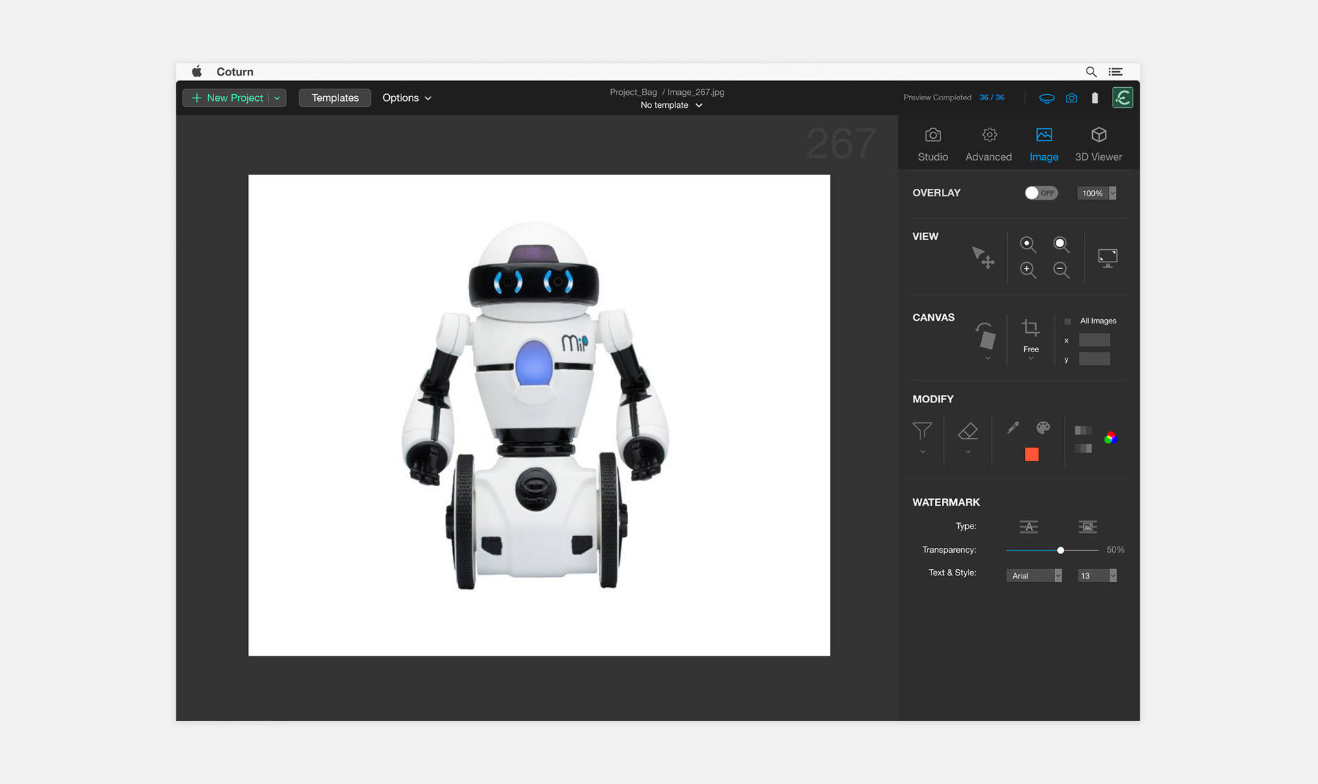The height and width of the screenshot is (784, 1318).
Task: Select the eraser tool
Action: [x=968, y=431]
